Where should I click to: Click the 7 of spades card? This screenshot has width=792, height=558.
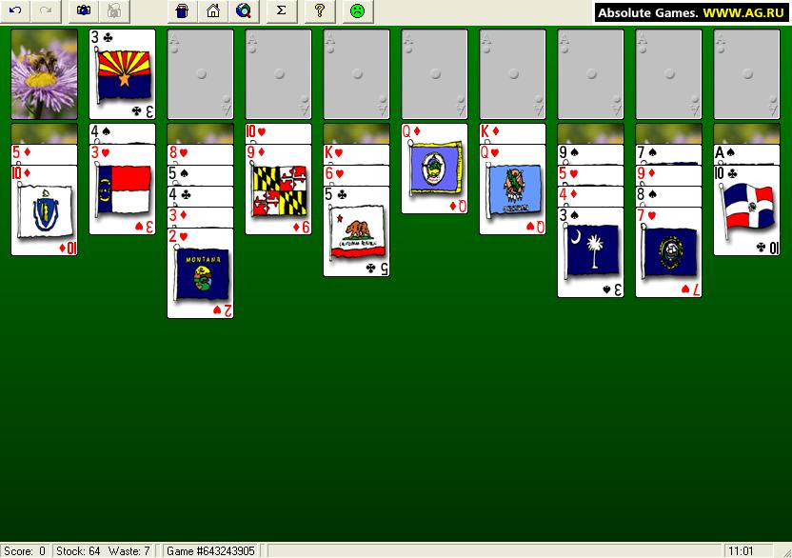tap(668, 154)
